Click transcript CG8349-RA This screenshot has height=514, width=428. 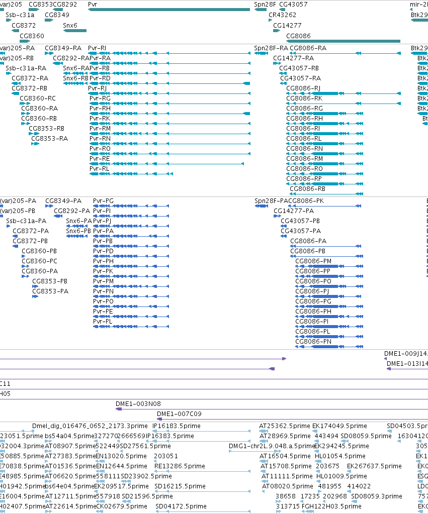[63, 48]
